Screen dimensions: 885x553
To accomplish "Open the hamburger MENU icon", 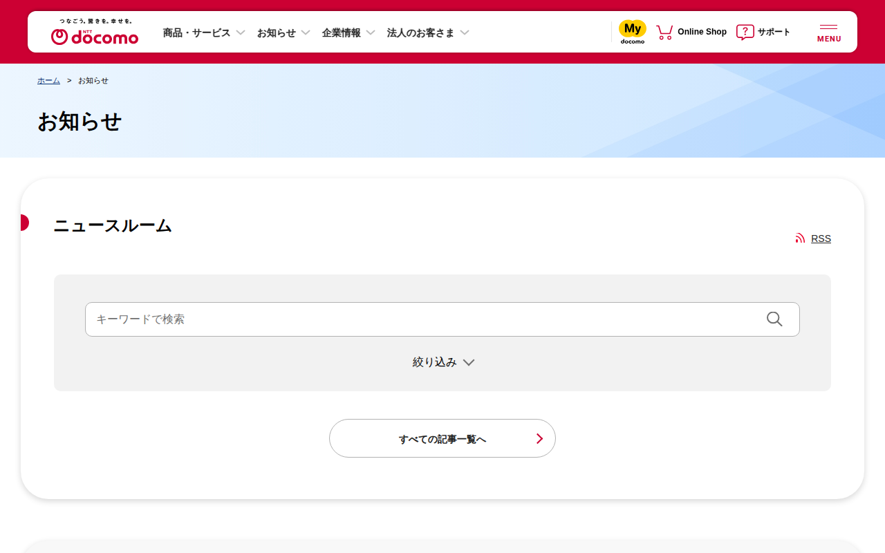I will 829,32.
